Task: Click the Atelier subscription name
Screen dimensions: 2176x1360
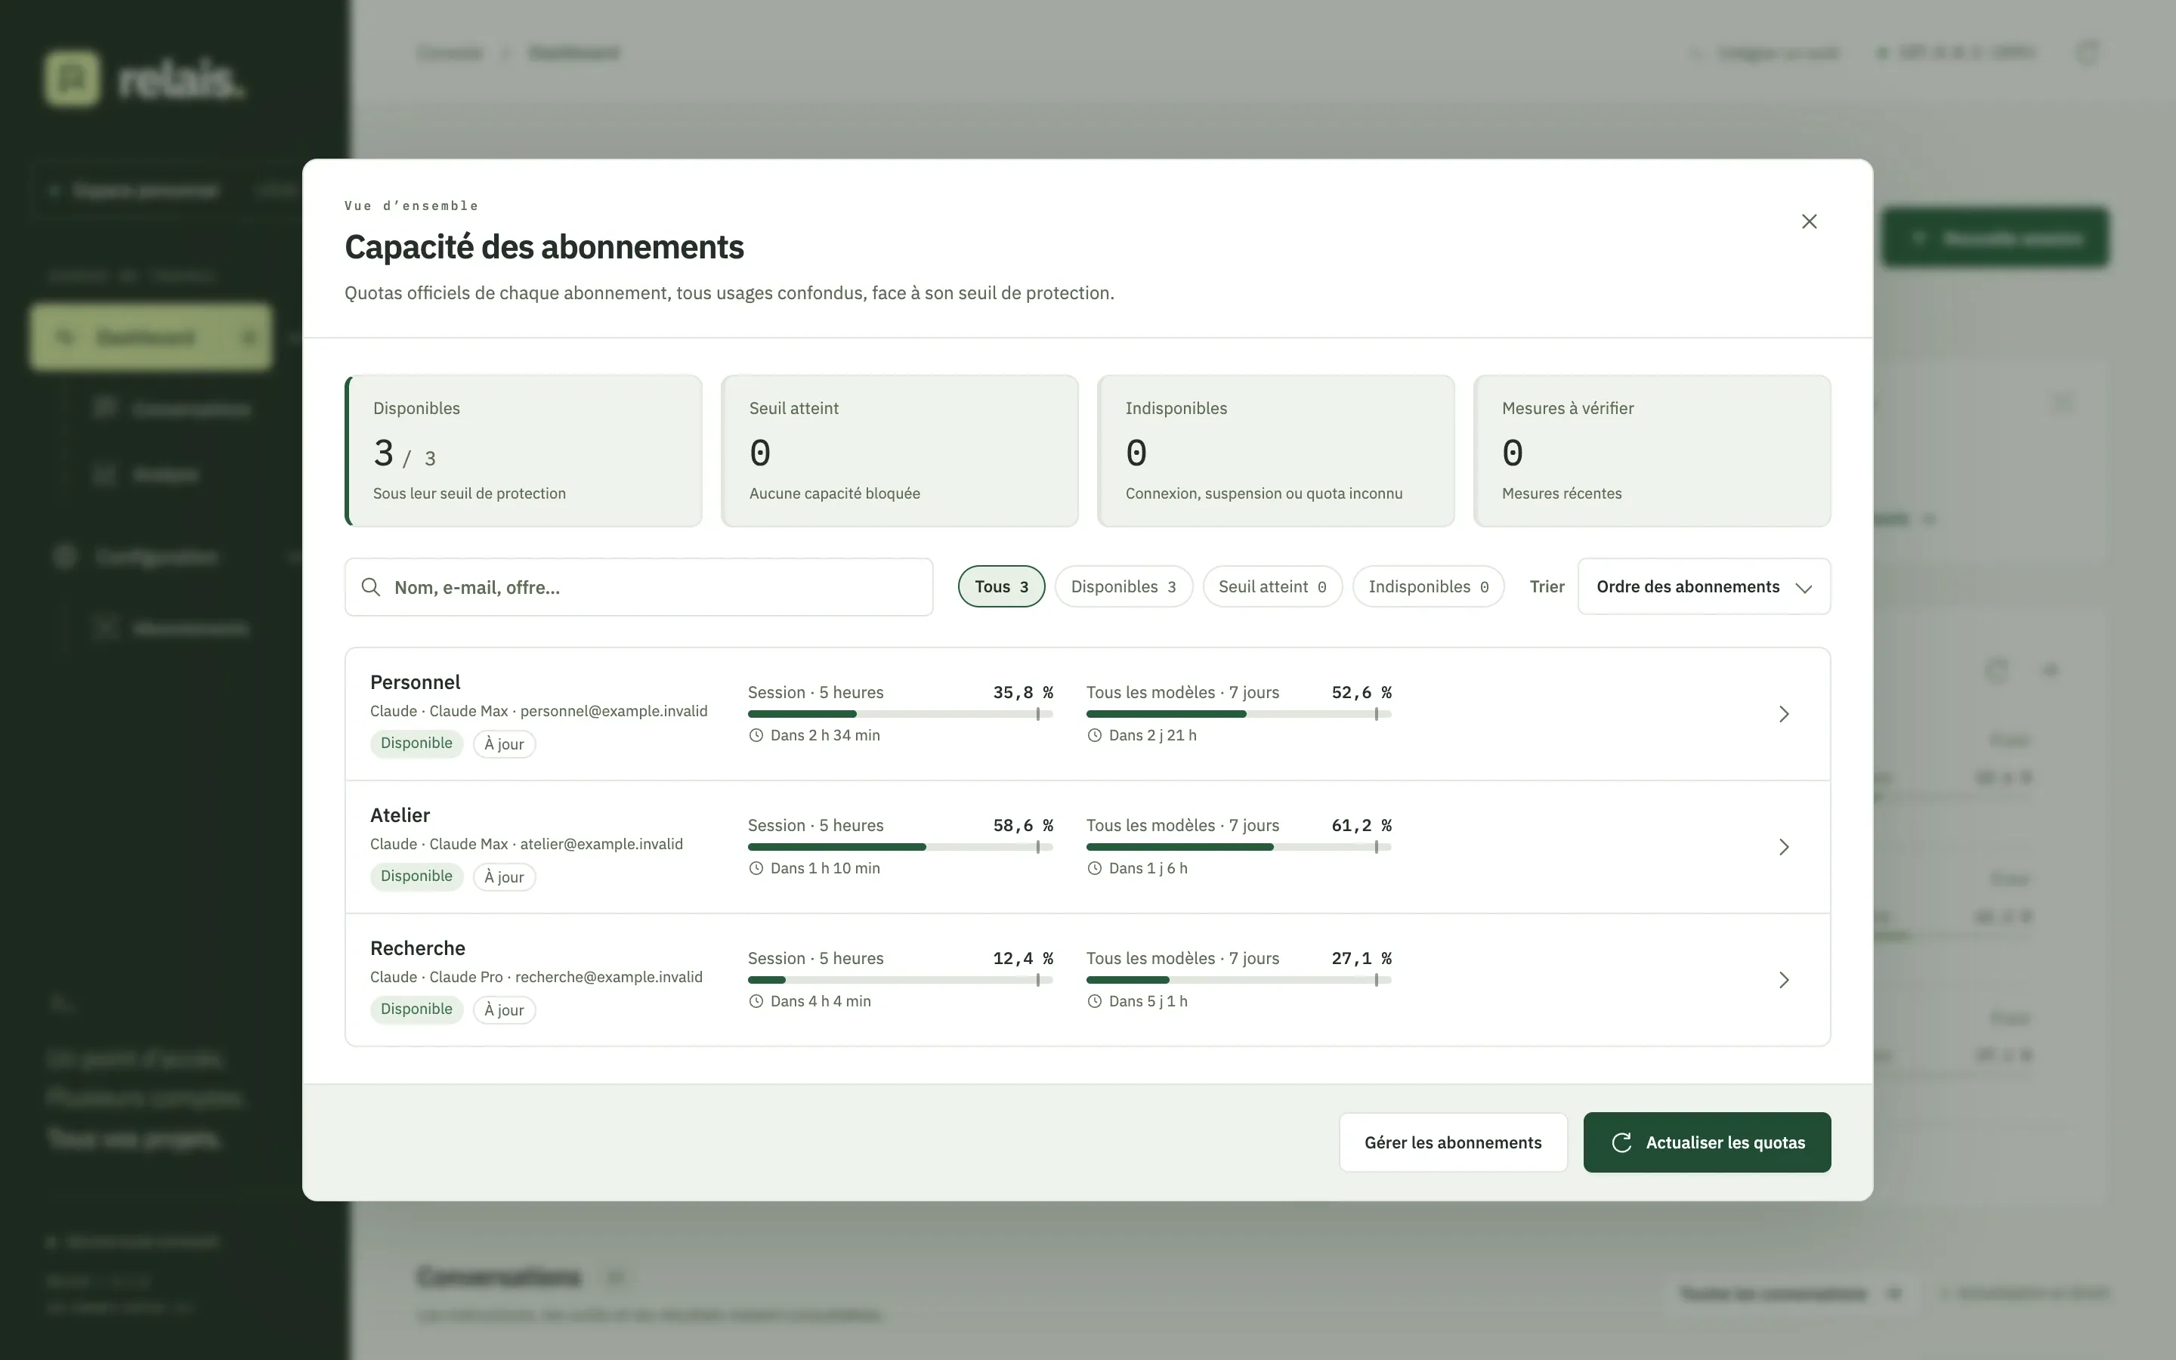Action: click(400, 816)
